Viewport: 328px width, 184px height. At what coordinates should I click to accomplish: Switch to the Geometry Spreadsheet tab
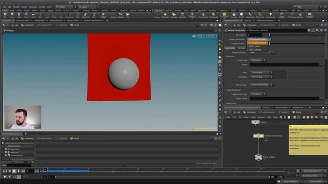pos(92,20)
